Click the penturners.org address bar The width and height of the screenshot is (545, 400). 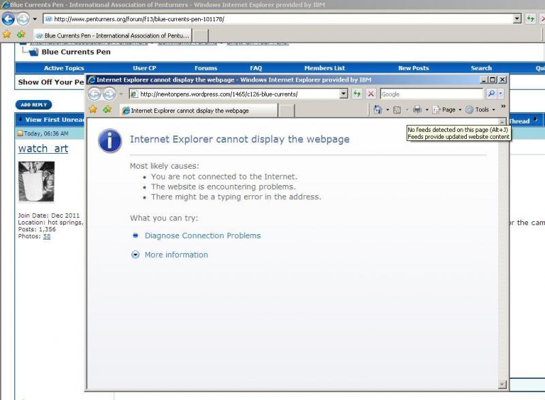tap(278, 19)
